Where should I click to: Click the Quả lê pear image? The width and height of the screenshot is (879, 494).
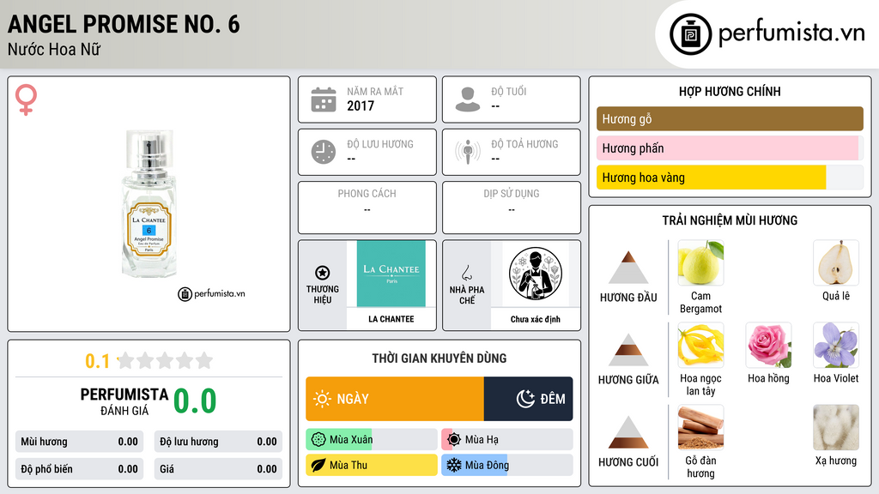(836, 262)
